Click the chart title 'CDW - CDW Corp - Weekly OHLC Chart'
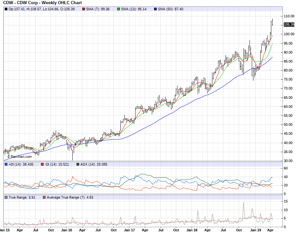 tap(43, 3)
